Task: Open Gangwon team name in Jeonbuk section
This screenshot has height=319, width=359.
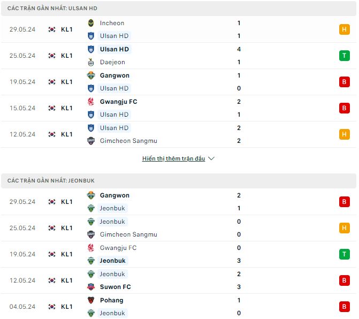Action: click(114, 195)
